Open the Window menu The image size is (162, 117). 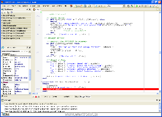click(59, 6)
